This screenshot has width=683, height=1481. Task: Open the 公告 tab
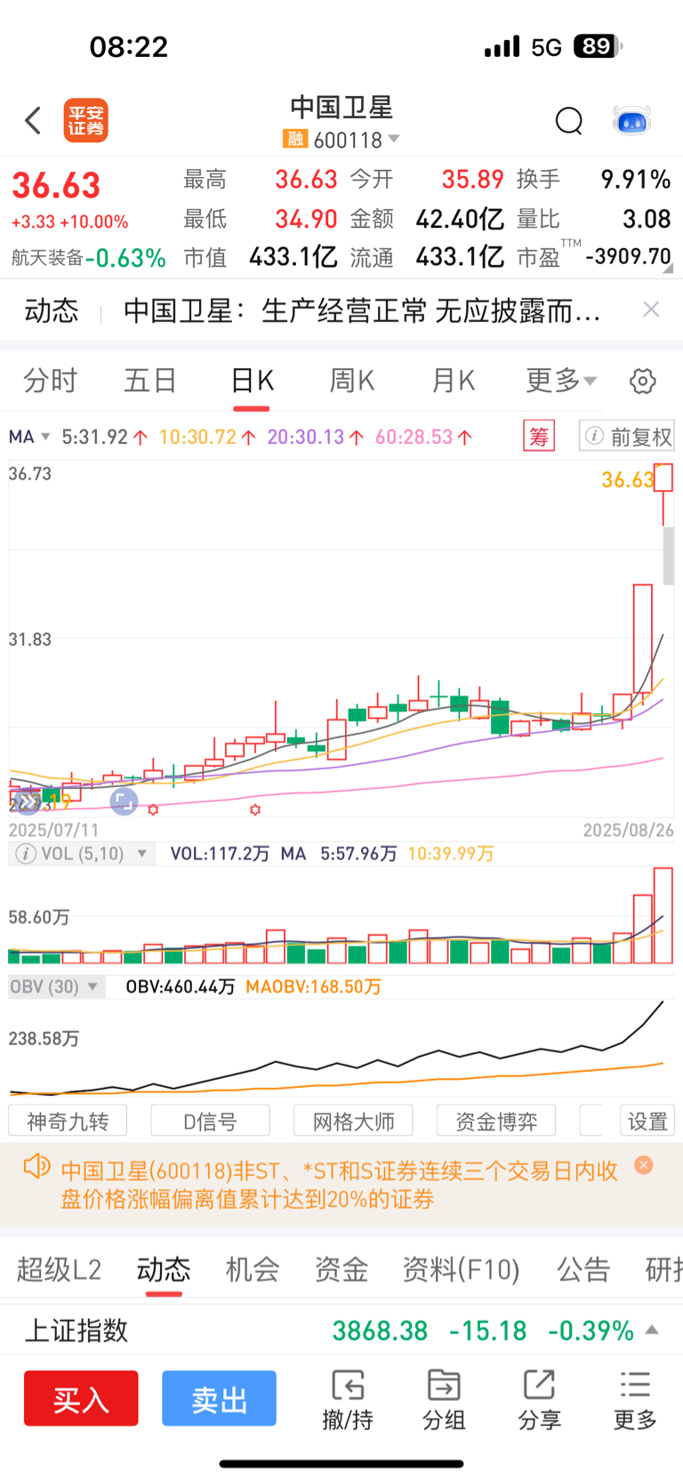click(x=583, y=1269)
